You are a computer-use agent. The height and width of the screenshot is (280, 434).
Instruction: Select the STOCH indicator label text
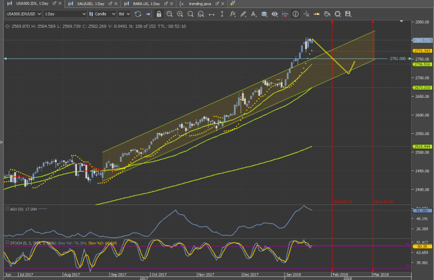[63, 243]
